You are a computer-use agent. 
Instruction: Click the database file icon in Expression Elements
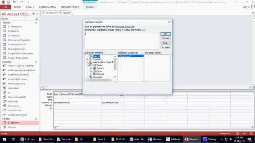91,62
